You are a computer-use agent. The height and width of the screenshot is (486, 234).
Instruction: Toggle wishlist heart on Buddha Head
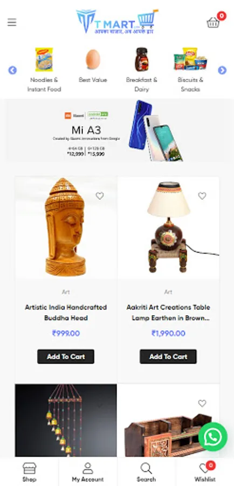pos(100,196)
